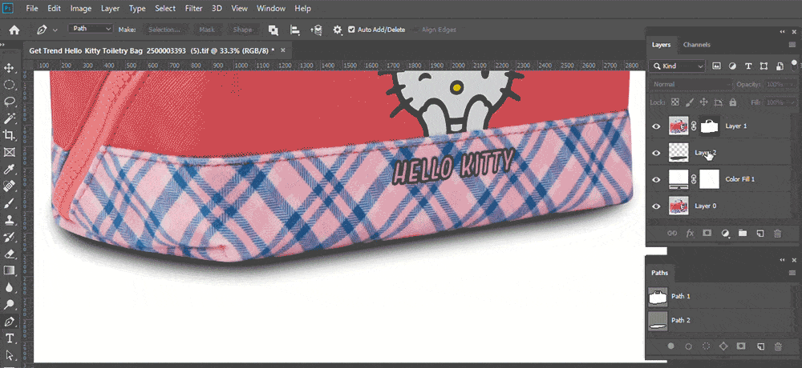Add layer mask from Layers panel footer
802x368 pixels.
(707, 234)
